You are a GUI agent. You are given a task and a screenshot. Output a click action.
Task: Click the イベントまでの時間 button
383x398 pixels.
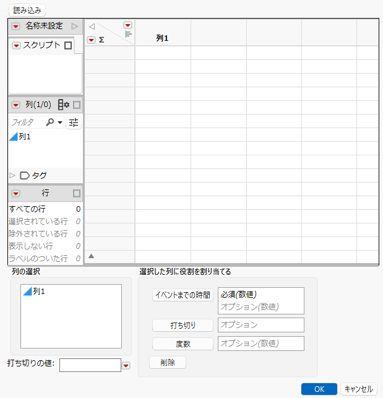tap(183, 295)
